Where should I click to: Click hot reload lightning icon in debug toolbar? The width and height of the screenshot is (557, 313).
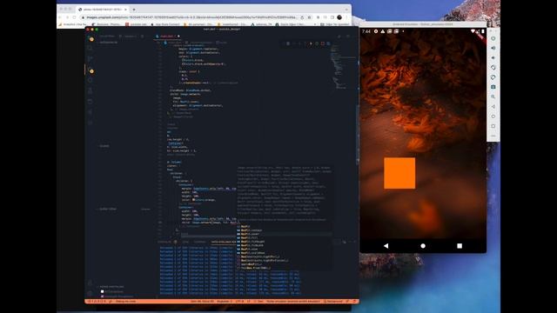pos(311,43)
